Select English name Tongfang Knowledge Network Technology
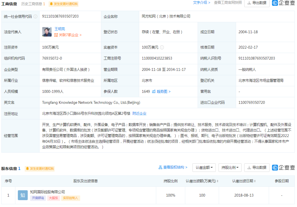This screenshot has width=297, height=207. coord(91,103)
